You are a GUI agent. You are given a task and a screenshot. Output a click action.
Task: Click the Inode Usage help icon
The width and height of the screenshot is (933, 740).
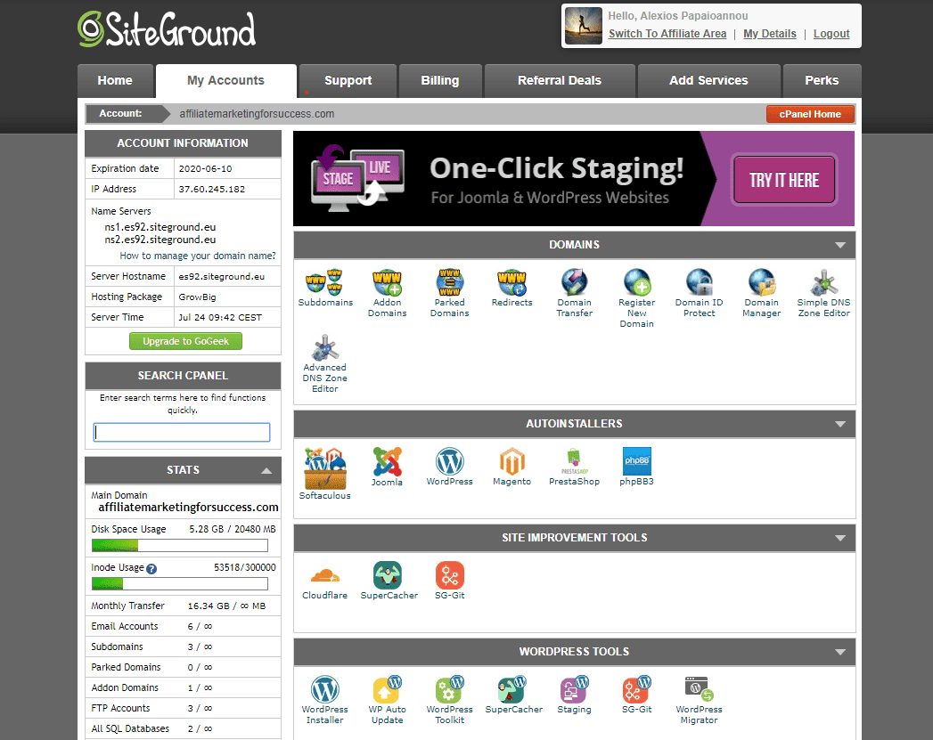pyautogui.click(x=151, y=569)
